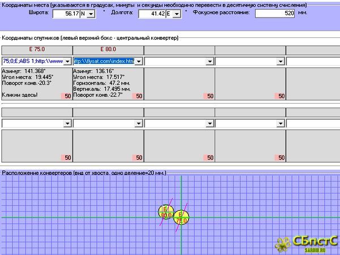Click the E 80.0 header cell
Screen dimensions: 340x255
pyautogui.click(x=108, y=50)
